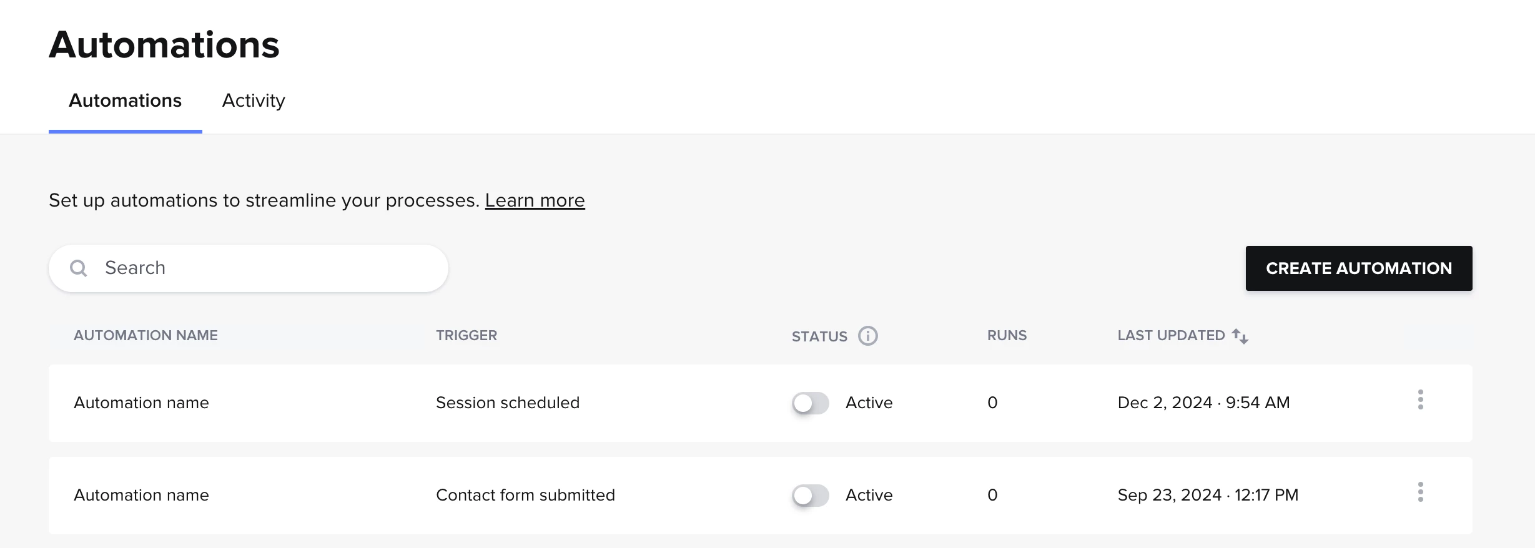Select the Automations tab

click(125, 100)
